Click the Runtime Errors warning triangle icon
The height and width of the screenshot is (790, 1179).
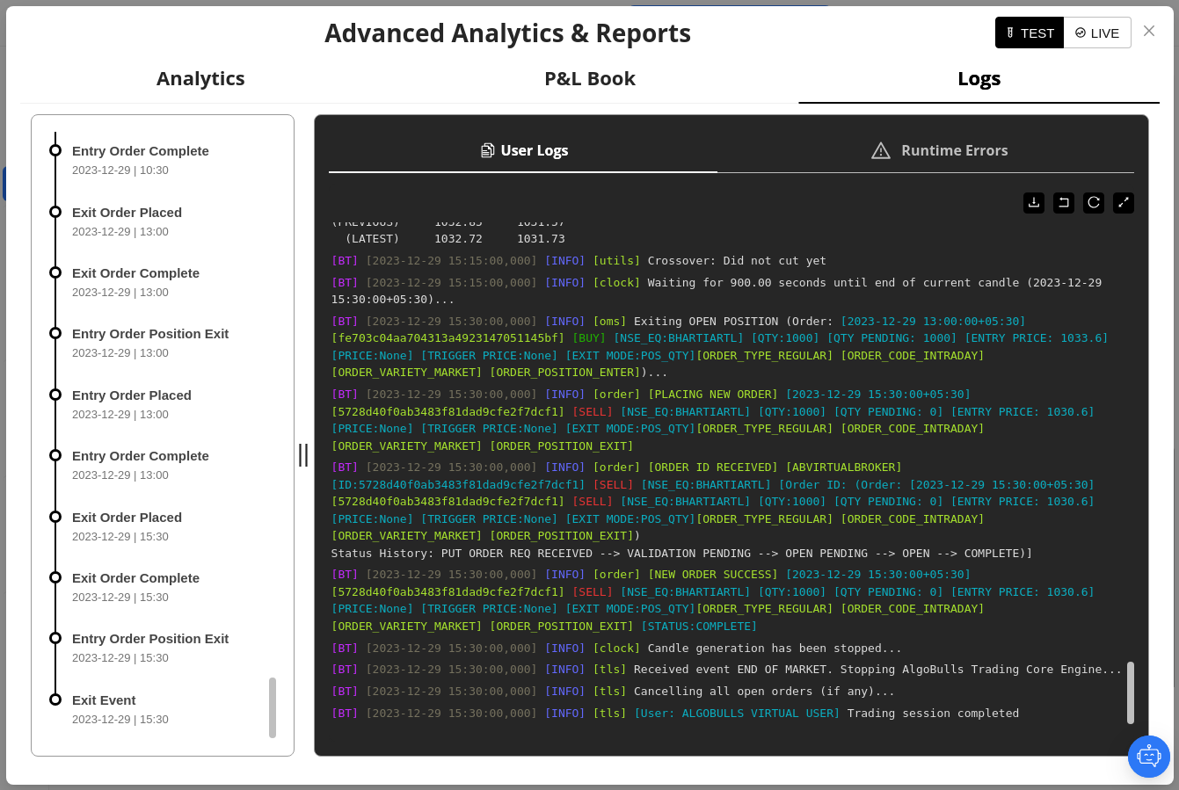880,151
